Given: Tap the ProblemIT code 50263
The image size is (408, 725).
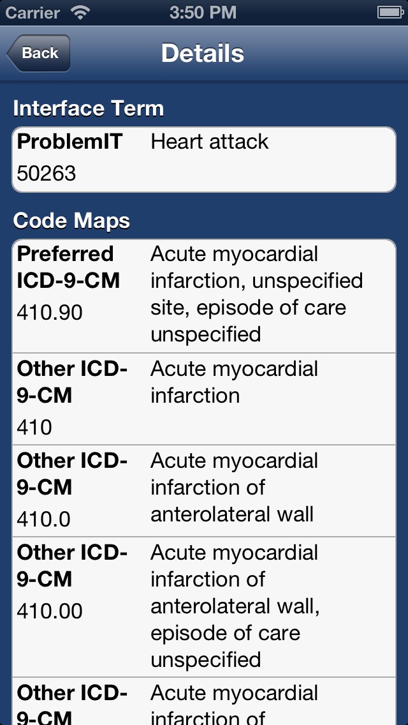Looking at the screenshot, I should coord(47,173).
